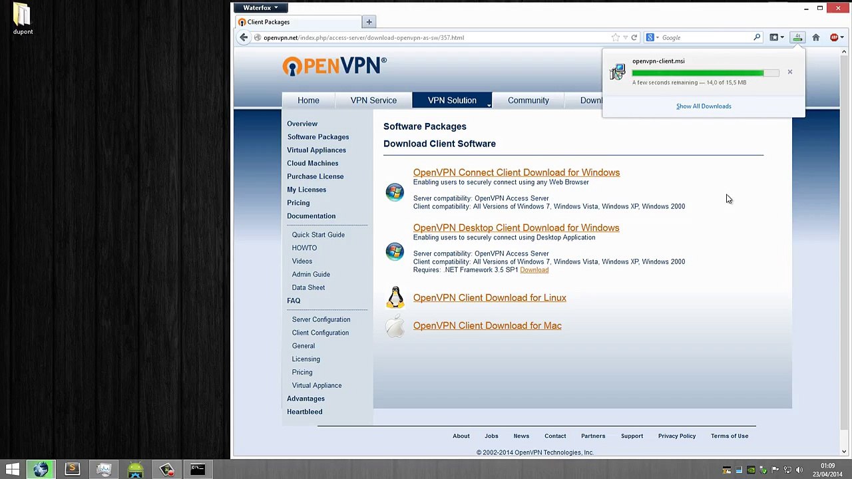Screen dimensions: 852x479
Task: Open Virtual Appliances in the sidebar
Action: click(x=316, y=150)
